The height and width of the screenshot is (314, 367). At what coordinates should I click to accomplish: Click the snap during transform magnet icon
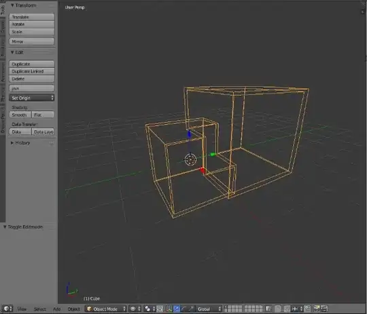287,309
